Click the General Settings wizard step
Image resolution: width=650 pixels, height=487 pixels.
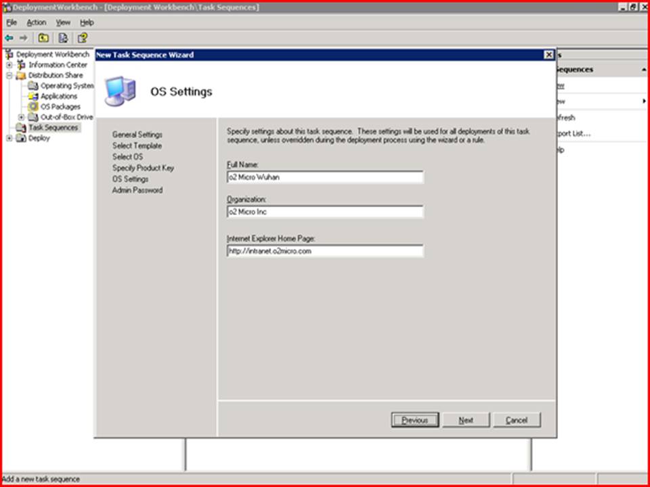click(x=137, y=135)
